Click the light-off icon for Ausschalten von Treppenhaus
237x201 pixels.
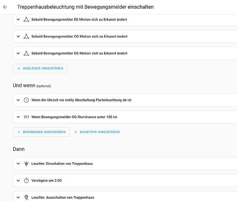tap(26, 197)
